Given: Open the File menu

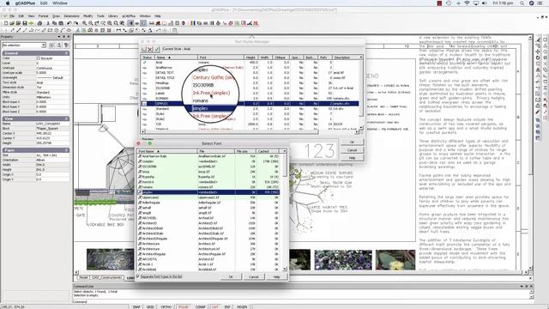Looking at the screenshot, I should (x=12, y=16).
